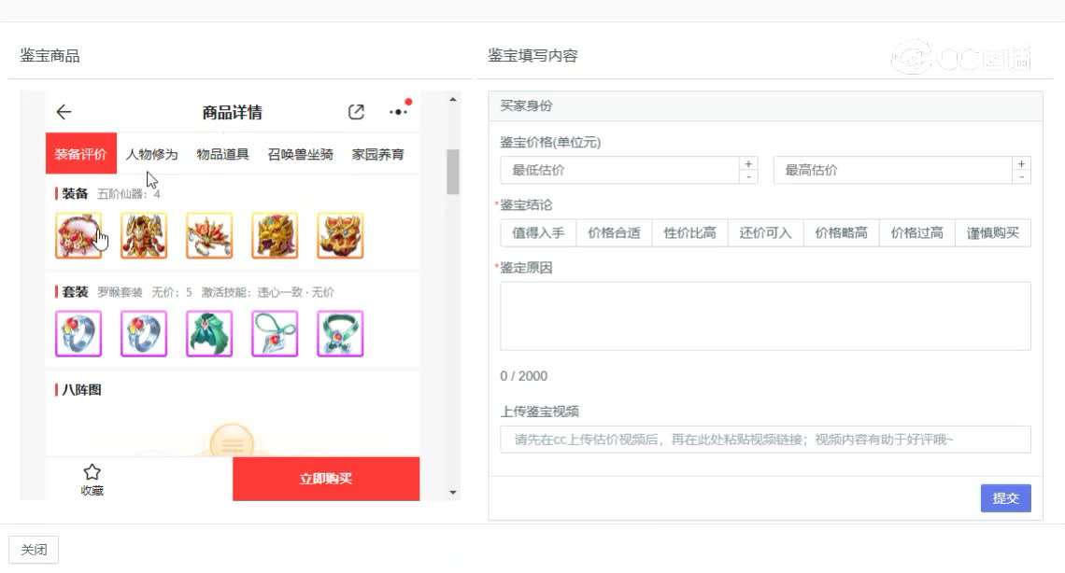This screenshot has width=1065, height=573.
Task: Select the necklace pendant icon under 套装
Action: 275,334
